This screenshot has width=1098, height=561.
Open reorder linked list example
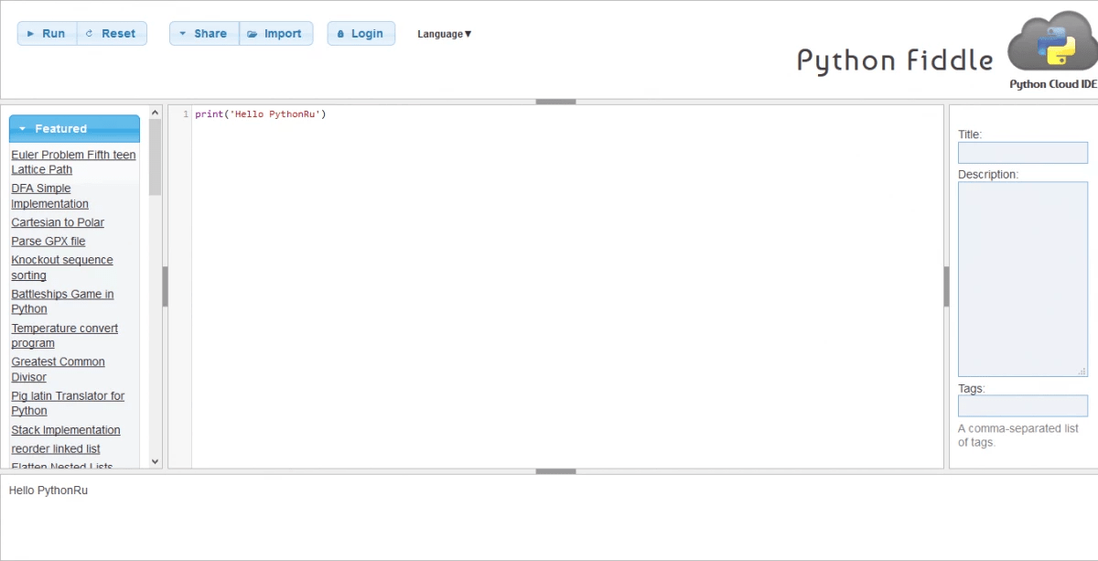click(56, 448)
